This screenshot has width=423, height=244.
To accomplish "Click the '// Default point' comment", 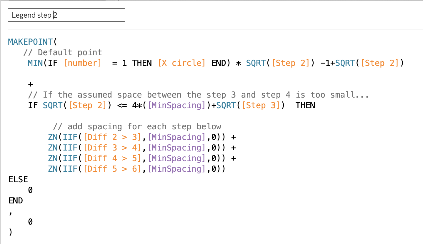I will click(x=62, y=52).
